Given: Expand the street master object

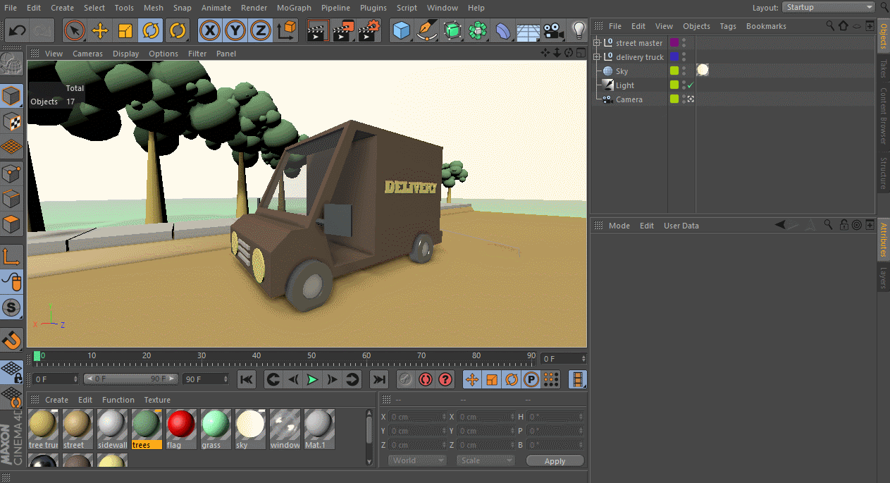Looking at the screenshot, I should (597, 43).
